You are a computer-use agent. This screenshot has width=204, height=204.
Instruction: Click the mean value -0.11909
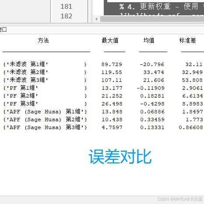tap(151, 88)
